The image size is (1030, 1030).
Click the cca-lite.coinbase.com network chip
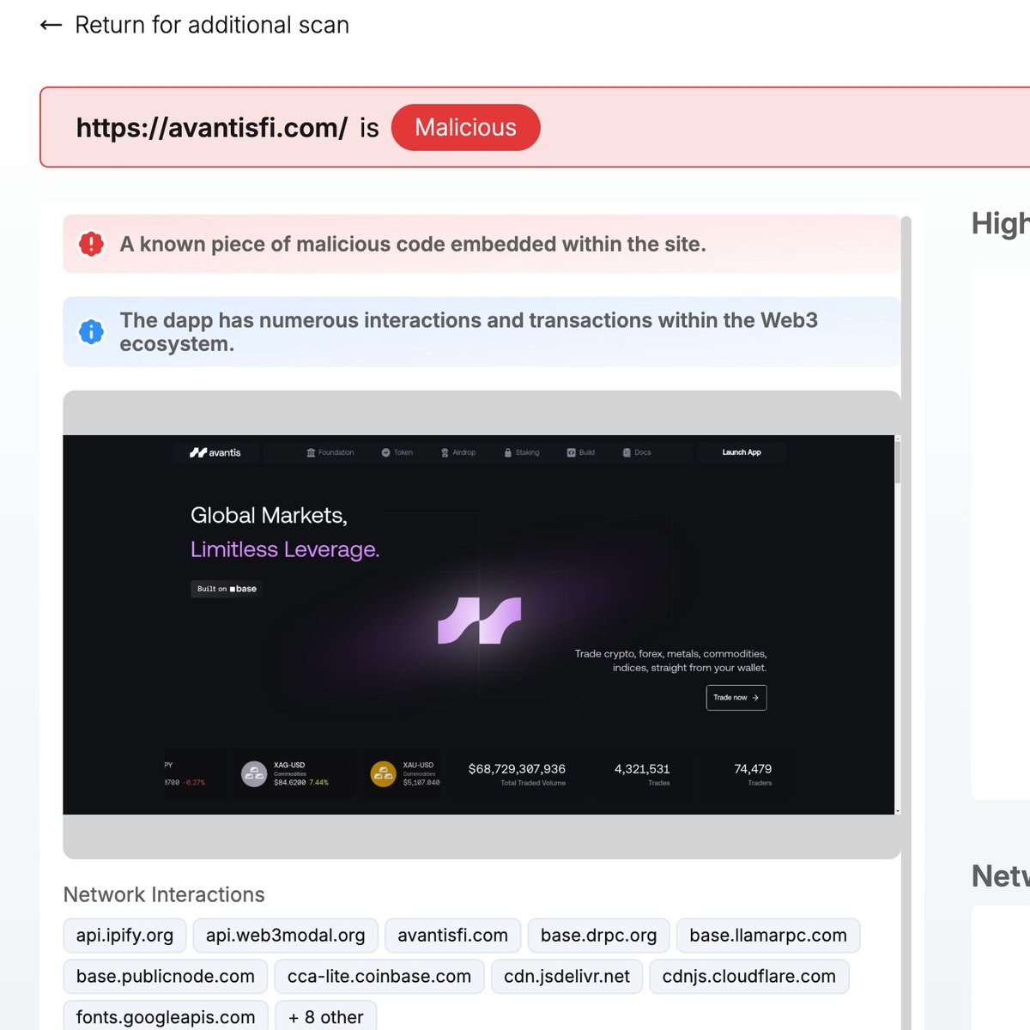(379, 977)
